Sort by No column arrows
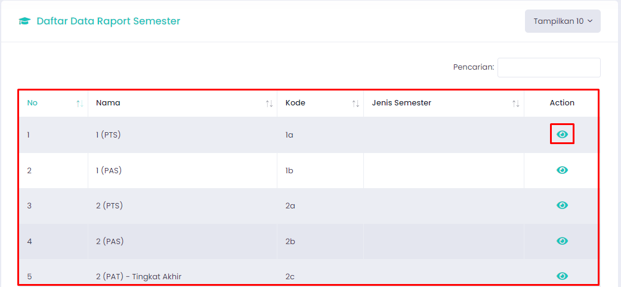The image size is (621, 287). 79,104
